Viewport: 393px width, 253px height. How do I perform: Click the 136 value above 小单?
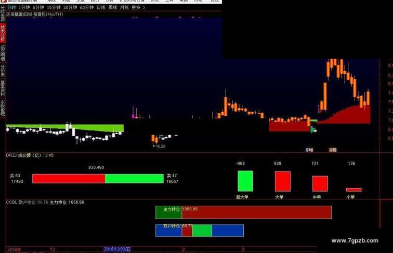click(351, 163)
